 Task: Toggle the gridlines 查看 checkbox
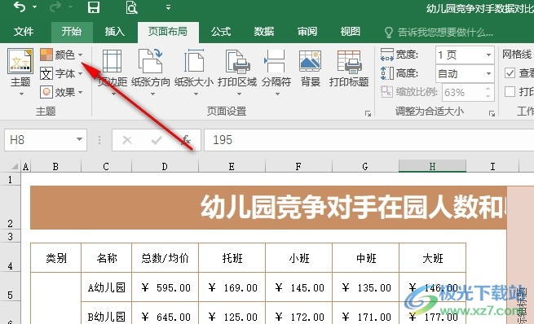(x=510, y=72)
